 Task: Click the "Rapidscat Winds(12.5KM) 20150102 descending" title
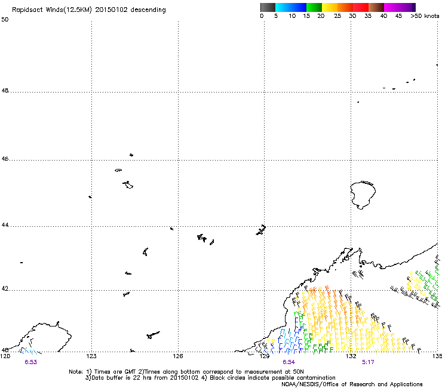point(89,10)
